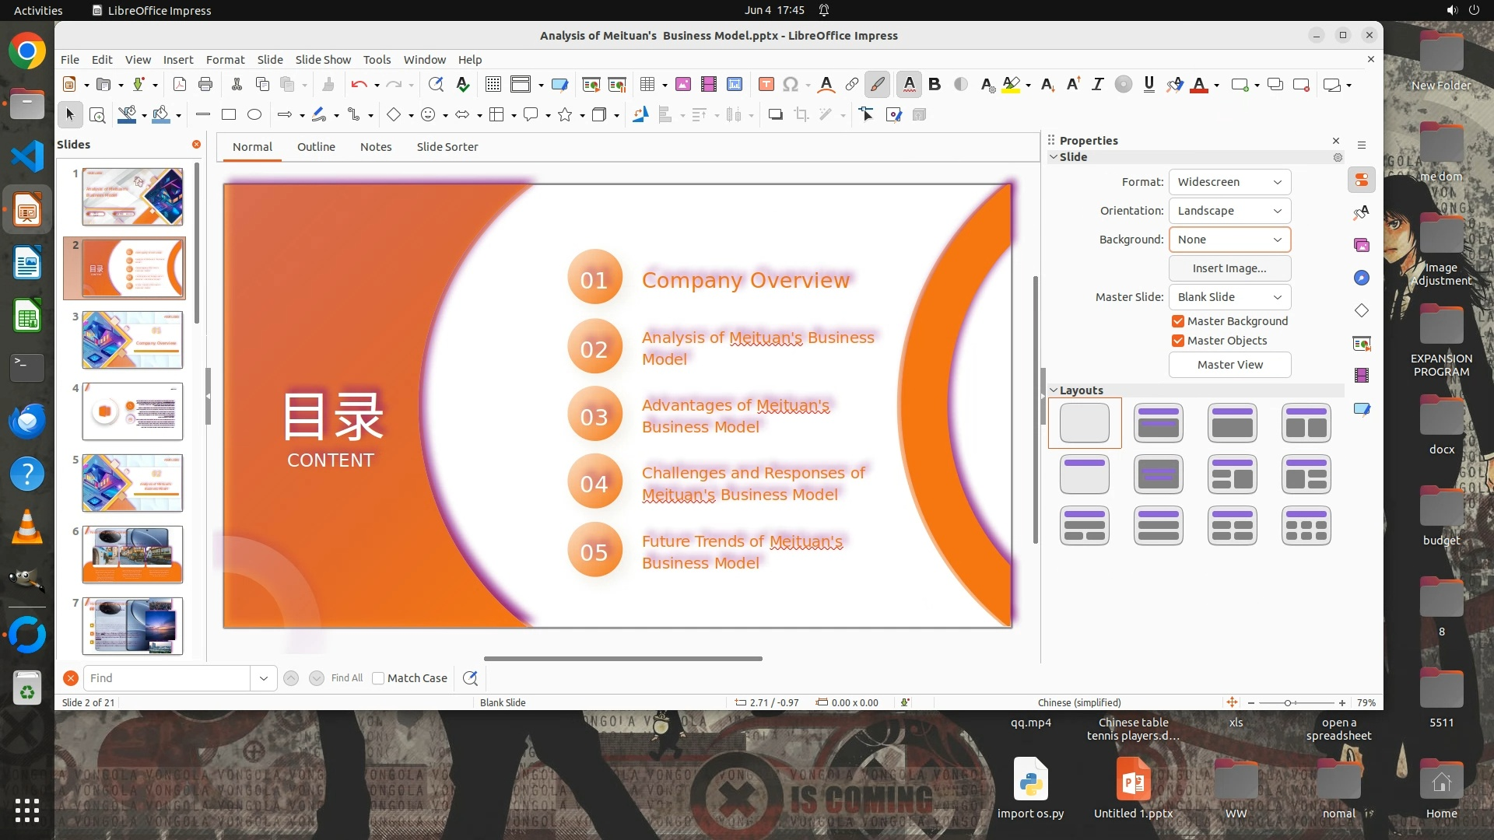Click the Insert Image button

click(1229, 268)
